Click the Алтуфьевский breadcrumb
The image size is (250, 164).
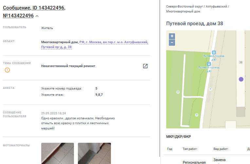(x=216, y=7)
